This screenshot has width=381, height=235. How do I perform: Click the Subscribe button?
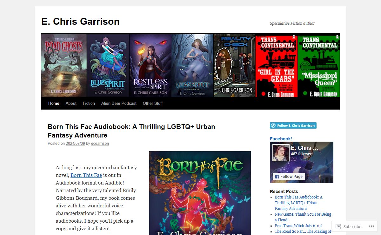click(348, 226)
